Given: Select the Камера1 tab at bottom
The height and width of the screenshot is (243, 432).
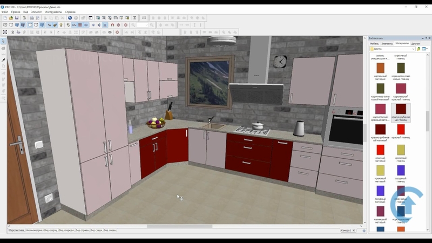Looking at the screenshot, I should [x=346, y=230].
